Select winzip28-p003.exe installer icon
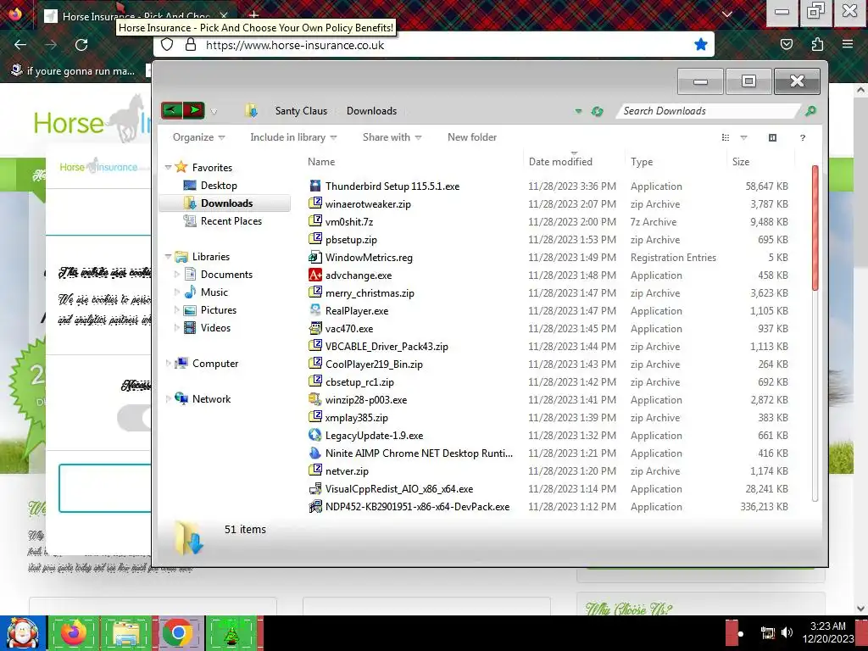Image resolution: width=868 pixels, height=651 pixels. (315, 400)
